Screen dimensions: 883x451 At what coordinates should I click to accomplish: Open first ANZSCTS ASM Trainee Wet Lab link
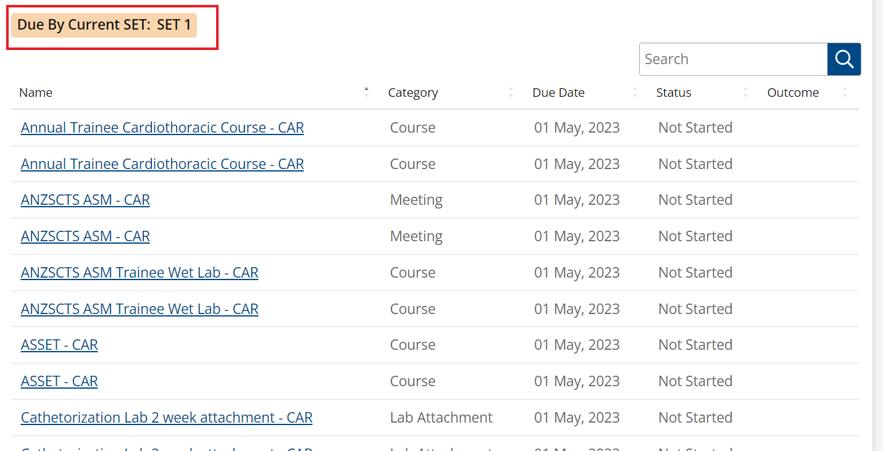tap(140, 273)
